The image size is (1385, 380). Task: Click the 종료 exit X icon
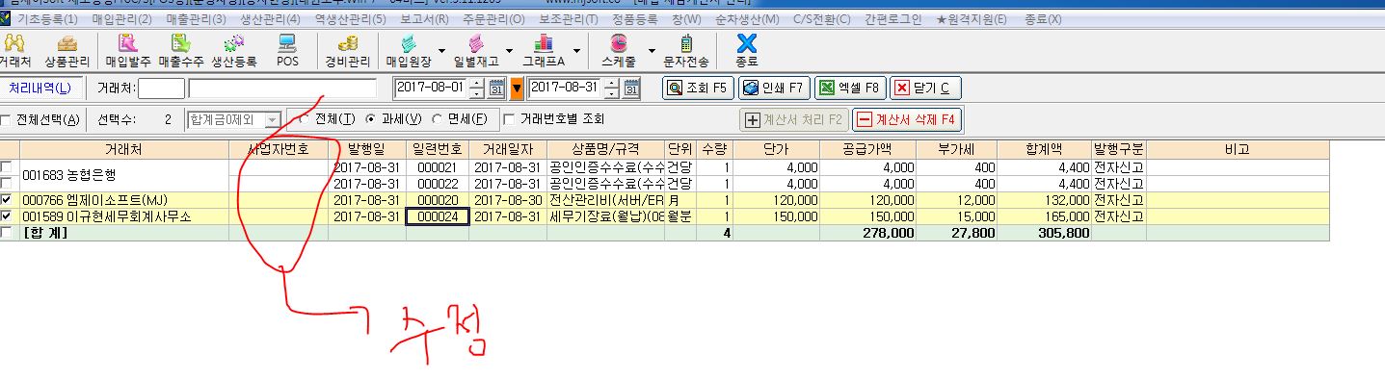coord(746,50)
